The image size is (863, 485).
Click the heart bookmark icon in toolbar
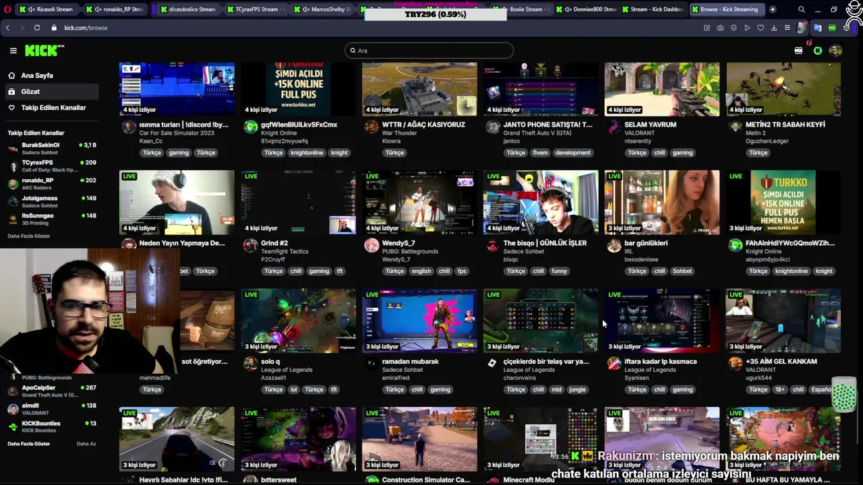(761, 28)
